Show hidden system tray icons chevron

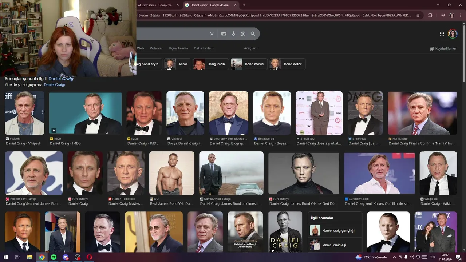point(394,257)
